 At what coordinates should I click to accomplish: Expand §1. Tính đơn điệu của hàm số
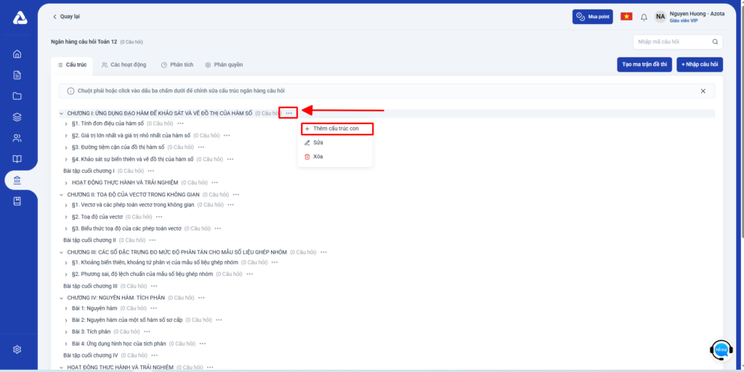pos(67,124)
